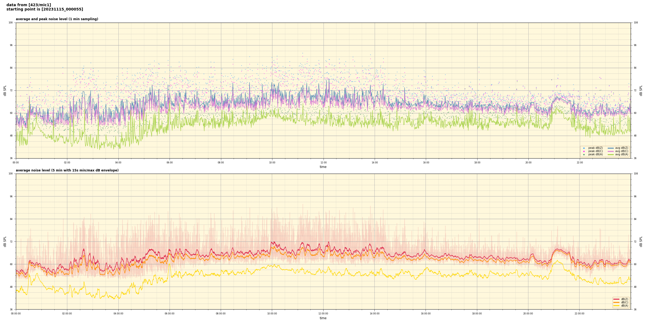
Task: Click the 06:00:00 tick on the bottom chart axis
Action: pyautogui.click(x=170, y=314)
